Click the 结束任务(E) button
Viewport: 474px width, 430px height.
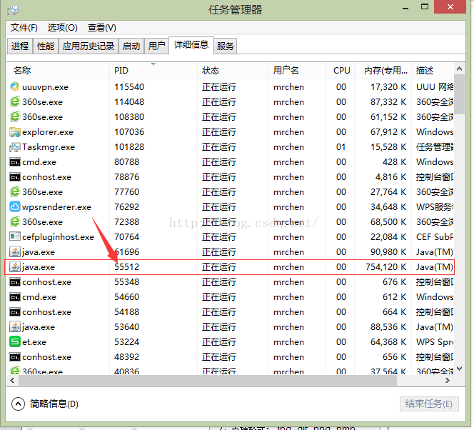(429, 404)
